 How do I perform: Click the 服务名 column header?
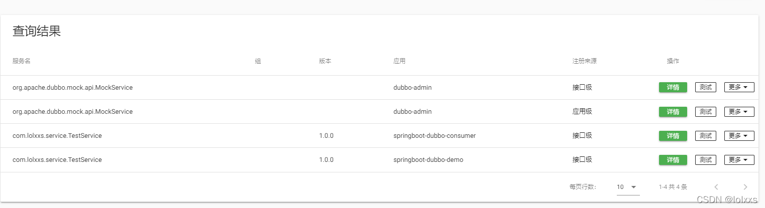22,61
